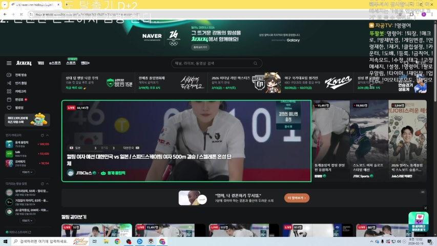Image resolution: width=437 pixels, height=246 pixels.
Task: Open the Overwatch icon on the taskbar
Action: point(151,241)
